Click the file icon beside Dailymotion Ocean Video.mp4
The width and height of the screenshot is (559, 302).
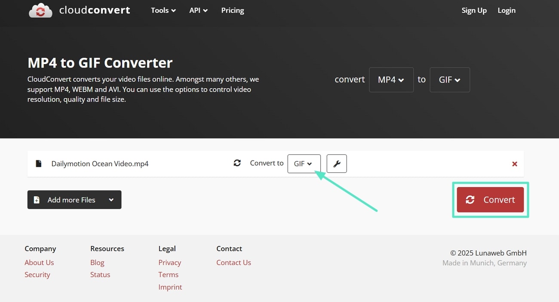pyautogui.click(x=39, y=163)
